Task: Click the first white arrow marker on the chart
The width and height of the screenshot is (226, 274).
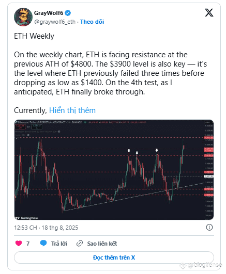Action: point(129,151)
